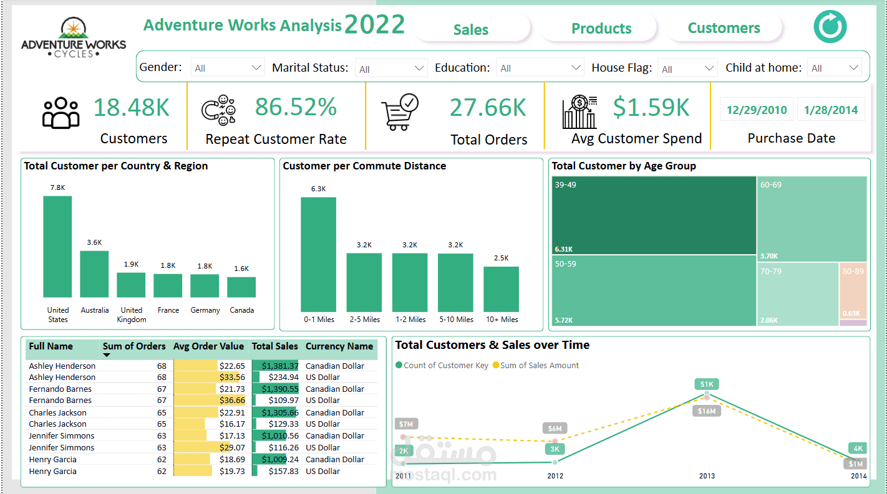Image resolution: width=887 pixels, height=494 pixels.
Task: Click the $1,009.24 Total Sales cell
Action: tap(275, 459)
